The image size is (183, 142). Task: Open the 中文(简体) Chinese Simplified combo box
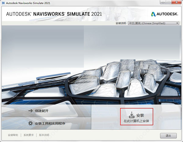pos(153,23)
